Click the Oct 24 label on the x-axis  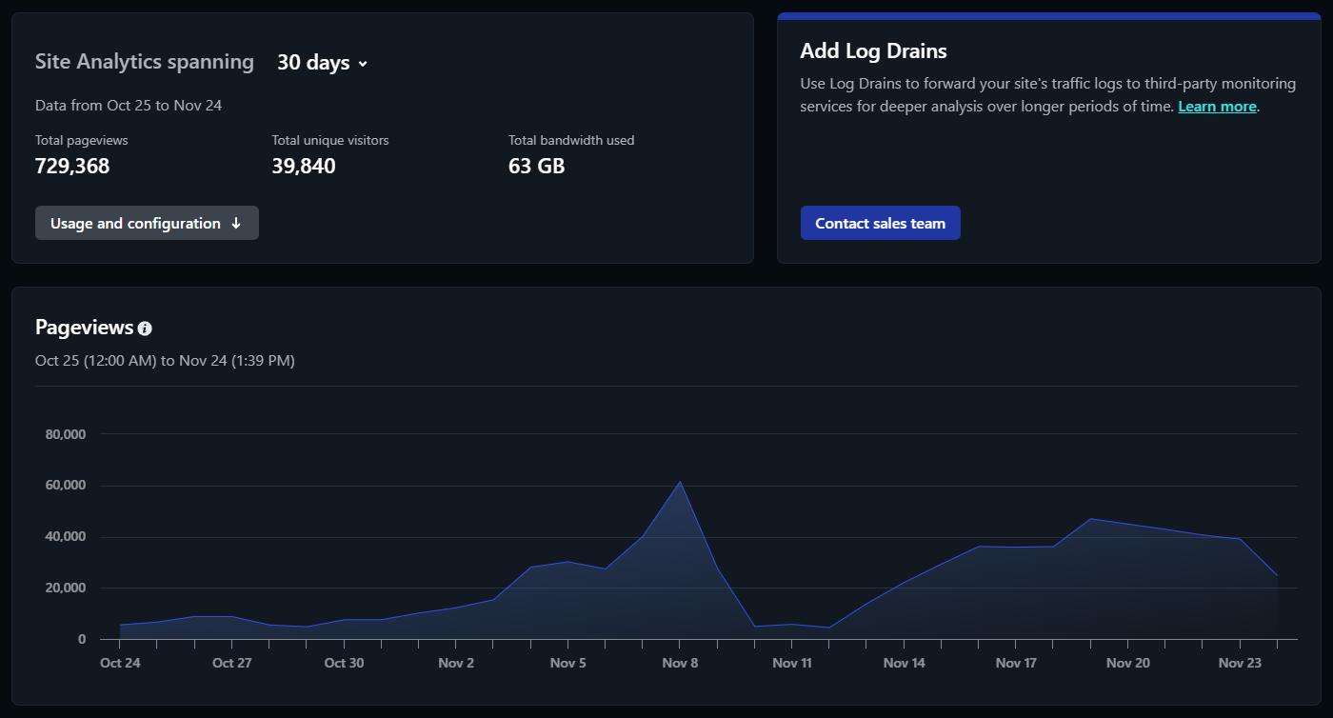120,663
